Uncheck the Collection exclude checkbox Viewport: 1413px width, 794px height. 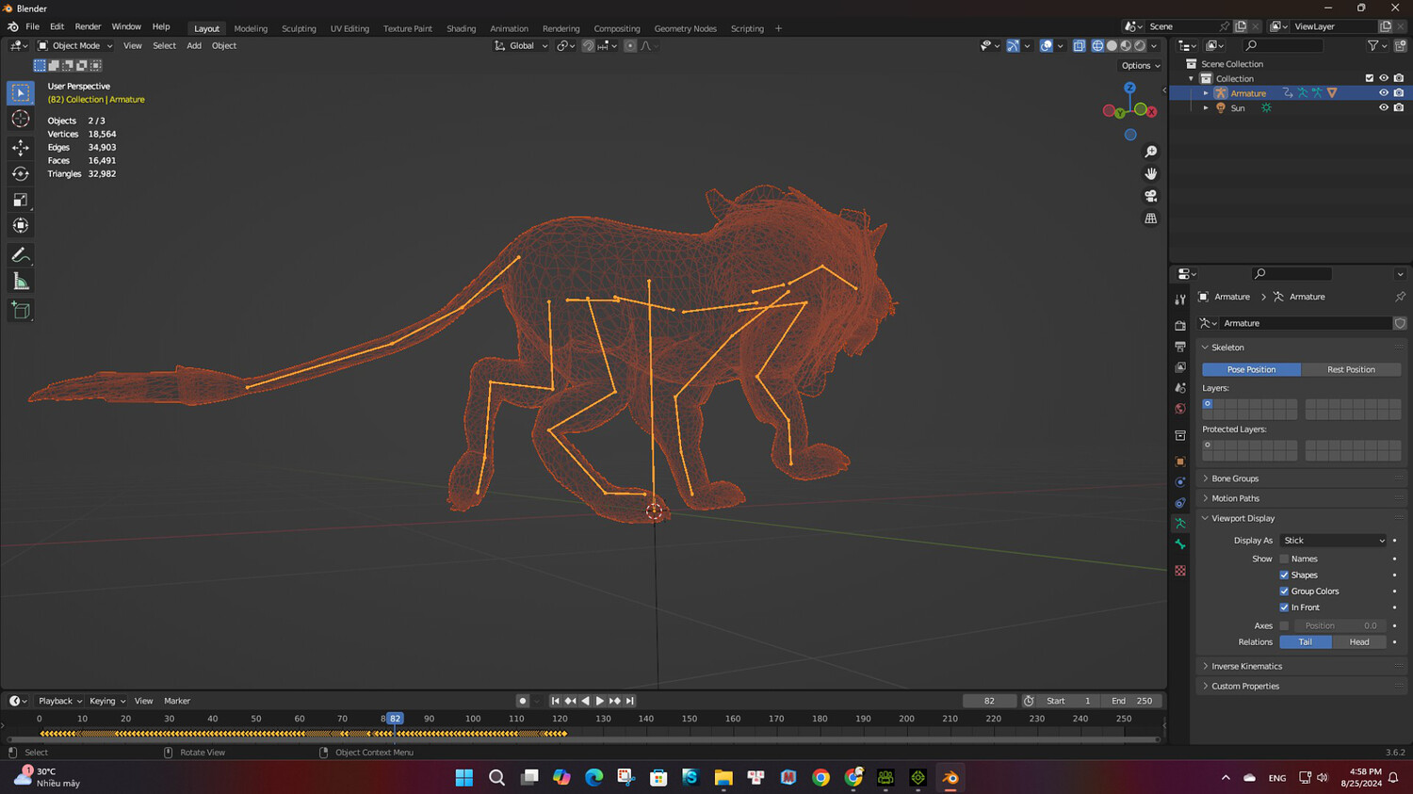click(x=1370, y=78)
